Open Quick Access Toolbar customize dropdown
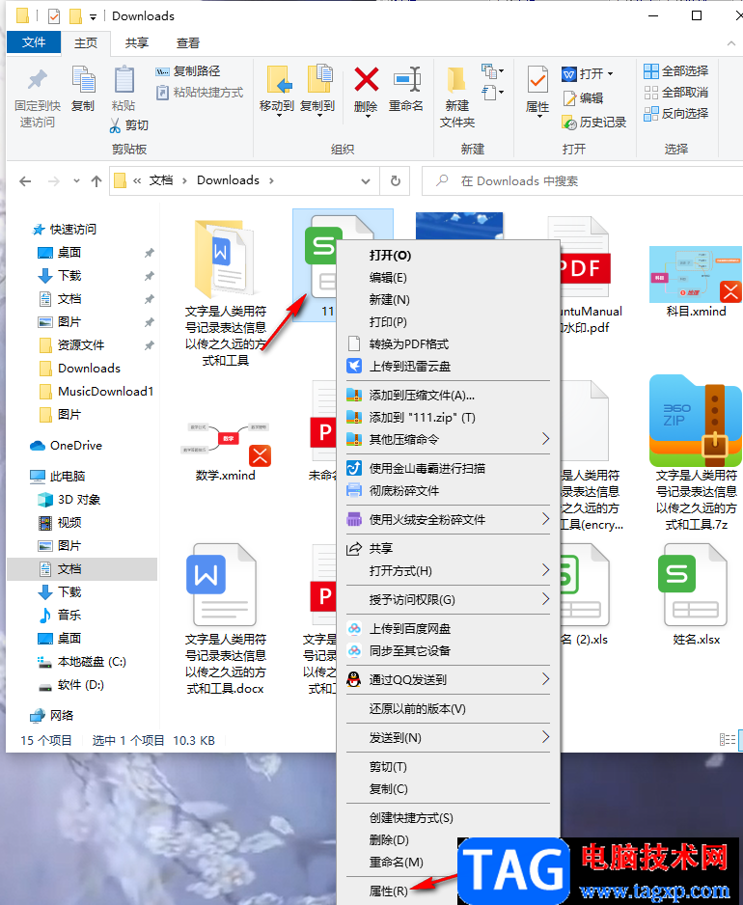 [x=93, y=16]
